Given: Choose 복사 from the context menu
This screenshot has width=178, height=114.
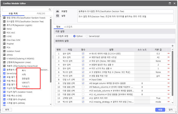Looking at the screenshot, I should [24, 71].
